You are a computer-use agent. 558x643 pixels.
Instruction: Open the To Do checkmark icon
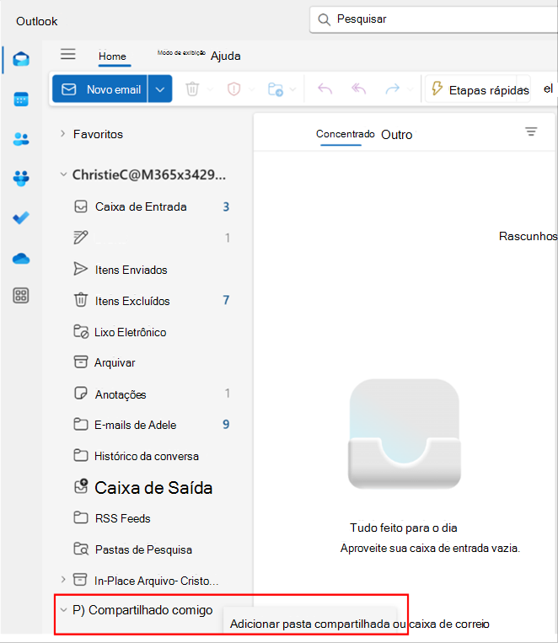[21, 217]
